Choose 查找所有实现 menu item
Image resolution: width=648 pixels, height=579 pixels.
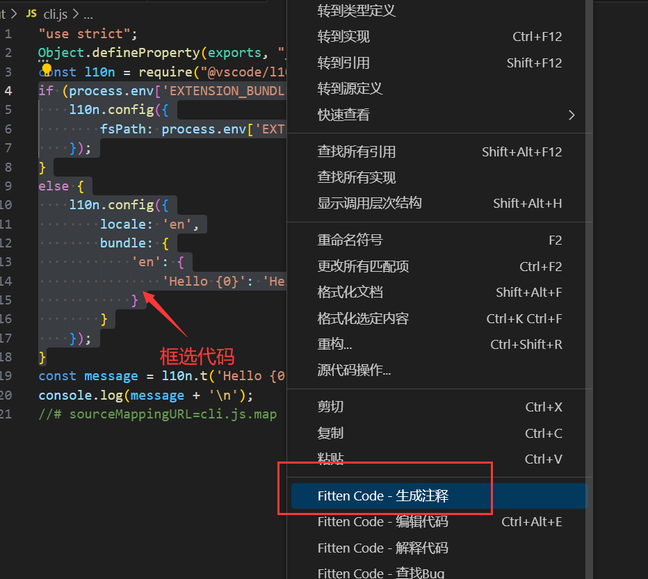click(x=439, y=177)
